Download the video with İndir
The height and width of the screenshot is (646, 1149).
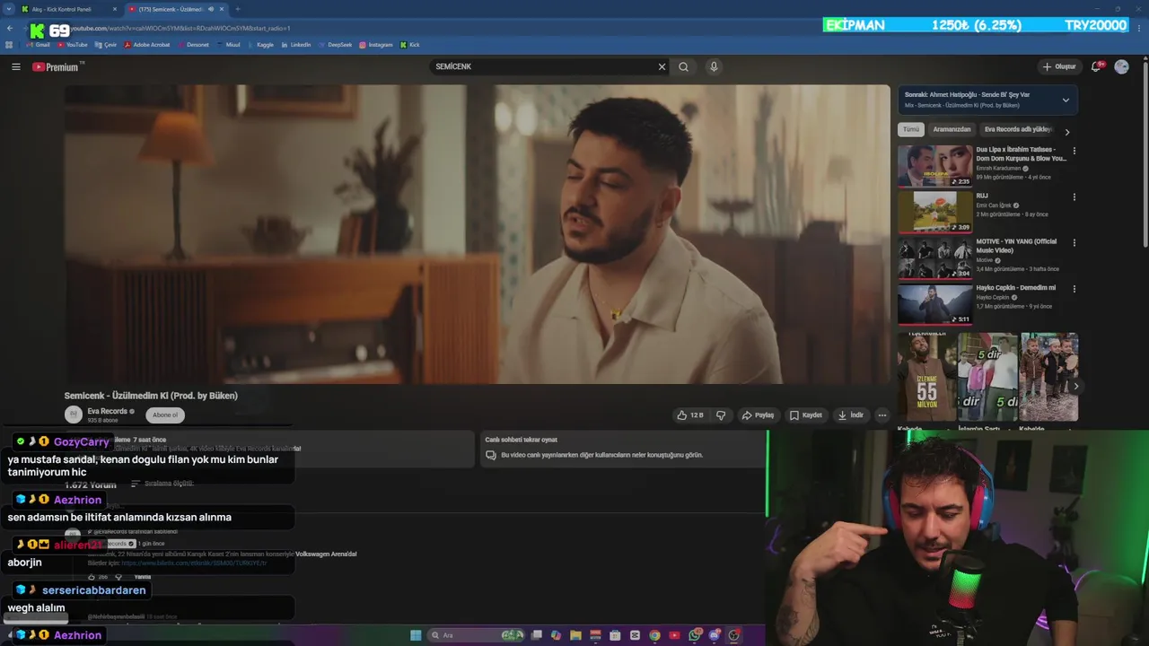coord(850,415)
